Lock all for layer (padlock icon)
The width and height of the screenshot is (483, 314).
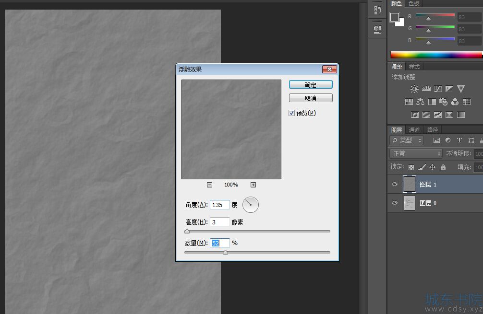[x=443, y=167]
